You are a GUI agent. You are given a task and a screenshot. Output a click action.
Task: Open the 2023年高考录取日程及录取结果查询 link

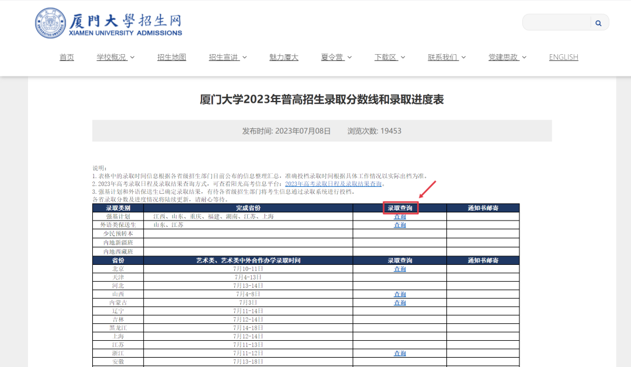(333, 183)
